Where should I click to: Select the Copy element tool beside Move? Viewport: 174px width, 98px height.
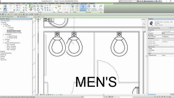[35, 10]
